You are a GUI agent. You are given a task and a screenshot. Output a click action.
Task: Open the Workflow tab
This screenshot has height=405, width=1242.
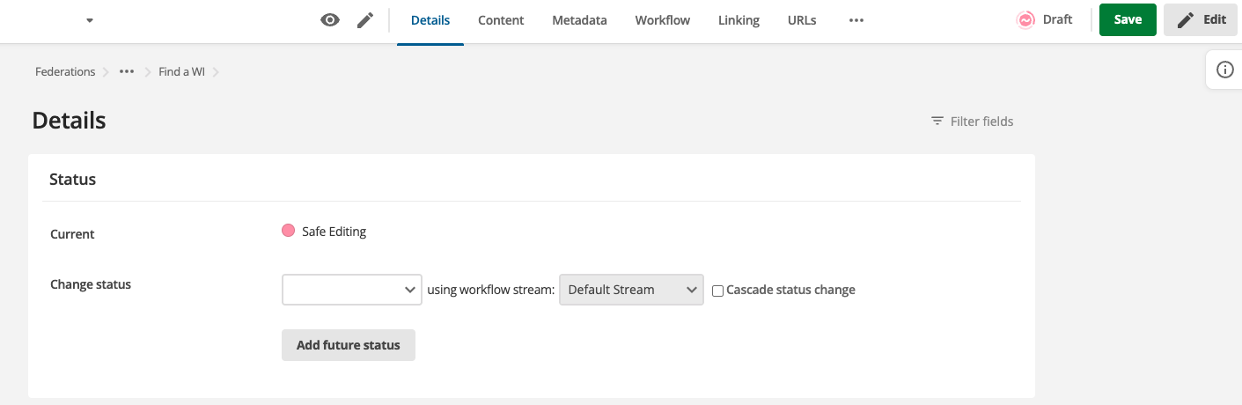(663, 20)
